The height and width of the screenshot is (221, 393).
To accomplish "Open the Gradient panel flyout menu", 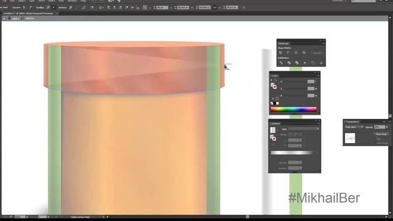I will [319, 123].
